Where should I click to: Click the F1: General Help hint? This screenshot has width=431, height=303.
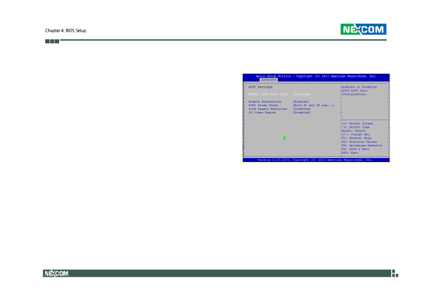[x=356, y=138]
